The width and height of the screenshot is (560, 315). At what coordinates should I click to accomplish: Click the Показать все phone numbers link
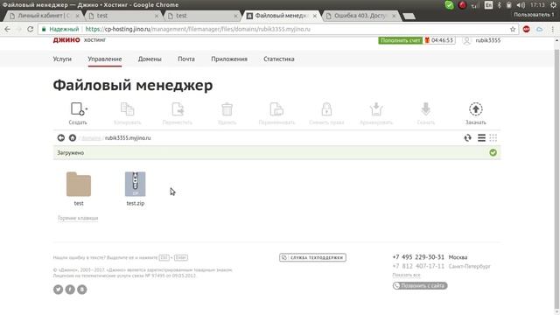point(406,275)
